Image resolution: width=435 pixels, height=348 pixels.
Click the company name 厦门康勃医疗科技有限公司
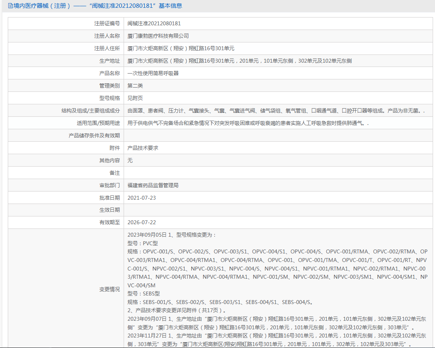pyautogui.click(x=158, y=36)
